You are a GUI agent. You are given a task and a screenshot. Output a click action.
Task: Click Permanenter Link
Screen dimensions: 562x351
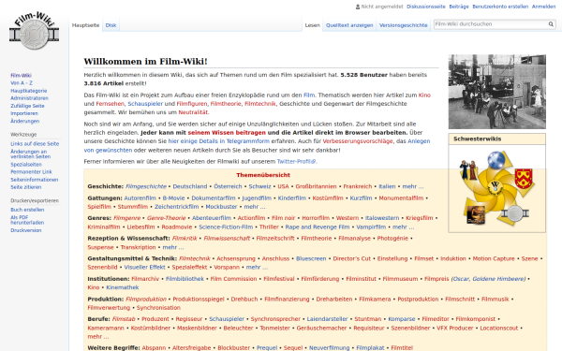pos(31,172)
